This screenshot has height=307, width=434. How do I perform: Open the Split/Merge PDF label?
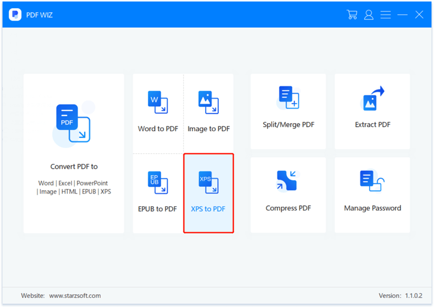click(x=289, y=125)
